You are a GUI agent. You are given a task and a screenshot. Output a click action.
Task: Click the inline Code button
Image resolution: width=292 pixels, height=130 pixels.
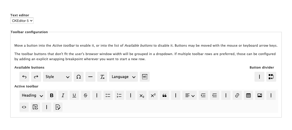[24, 107]
